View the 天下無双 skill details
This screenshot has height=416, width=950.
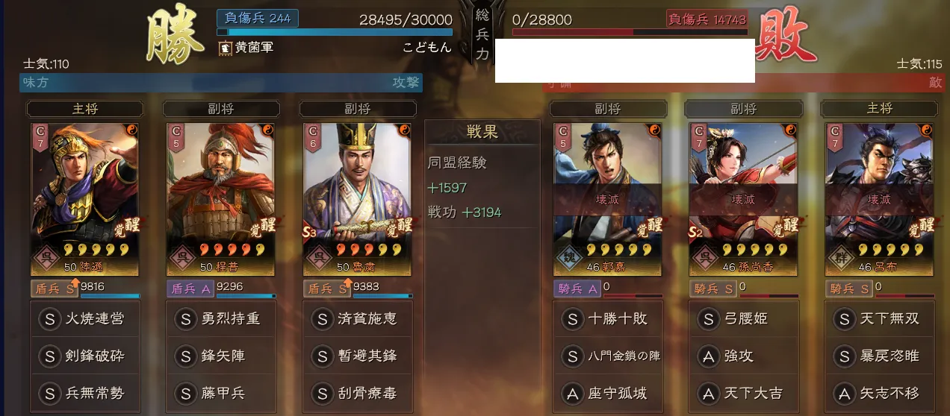[x=879, y=319]
